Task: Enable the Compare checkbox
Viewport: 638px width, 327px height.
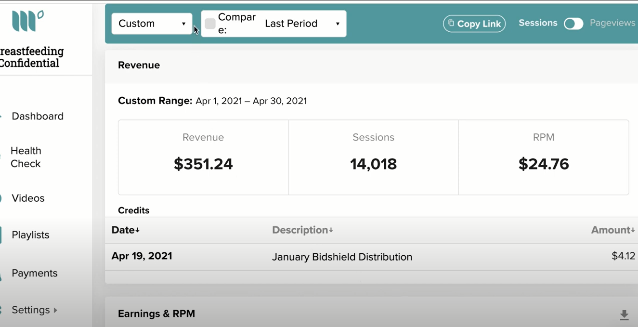Action: [x=210, y=24]
